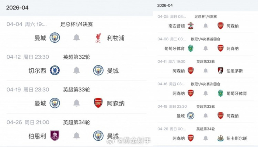Select the 欧冠1/4决赛首回合 match header
This screenshot has height=147, width=258.
coord(206,39)
